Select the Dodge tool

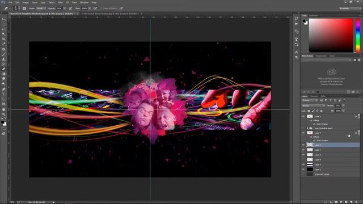click(x=3, y=84)
